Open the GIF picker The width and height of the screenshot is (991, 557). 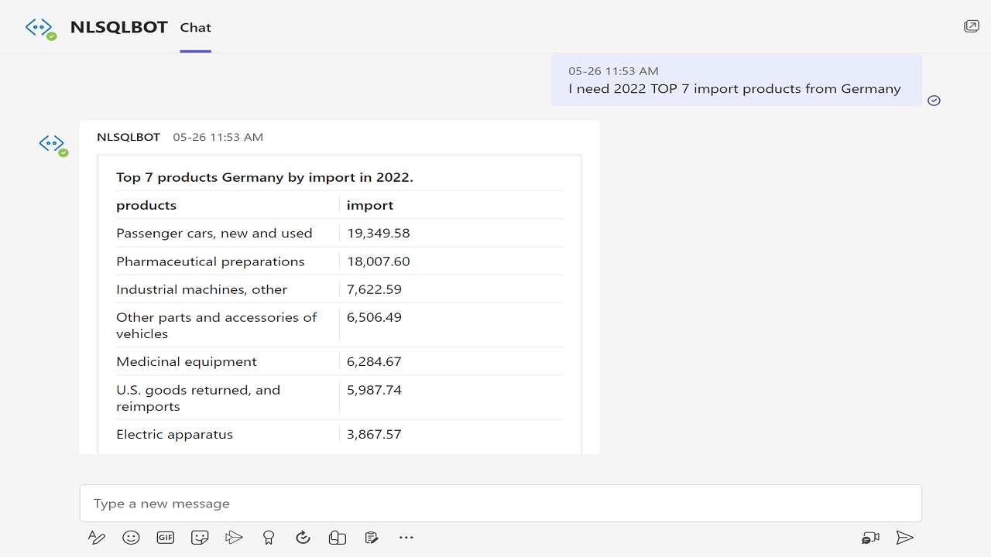[x=166, y=538]
